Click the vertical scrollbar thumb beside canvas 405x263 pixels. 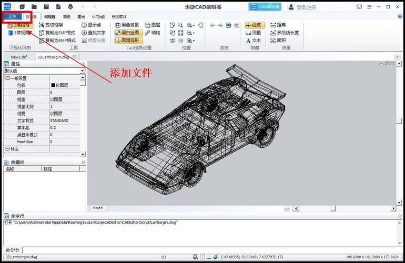(399, 120)
